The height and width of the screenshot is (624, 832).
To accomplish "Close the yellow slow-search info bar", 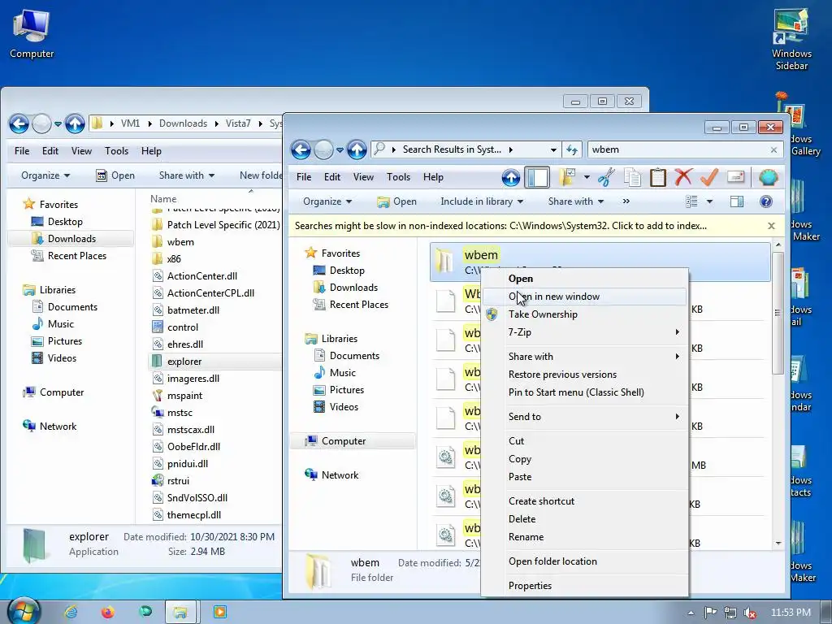I will 771,226.
